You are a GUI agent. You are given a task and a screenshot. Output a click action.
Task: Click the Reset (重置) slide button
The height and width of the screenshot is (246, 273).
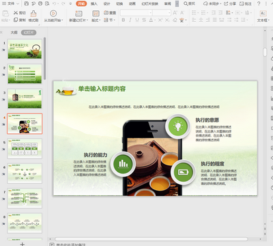pyautogui.click(x=110, y=13)
